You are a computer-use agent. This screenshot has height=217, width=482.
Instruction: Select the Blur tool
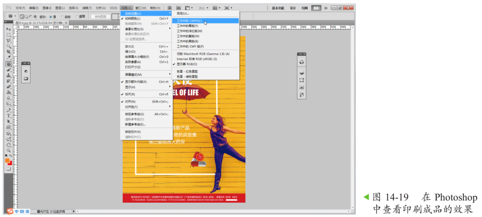(x=8, y=98)
